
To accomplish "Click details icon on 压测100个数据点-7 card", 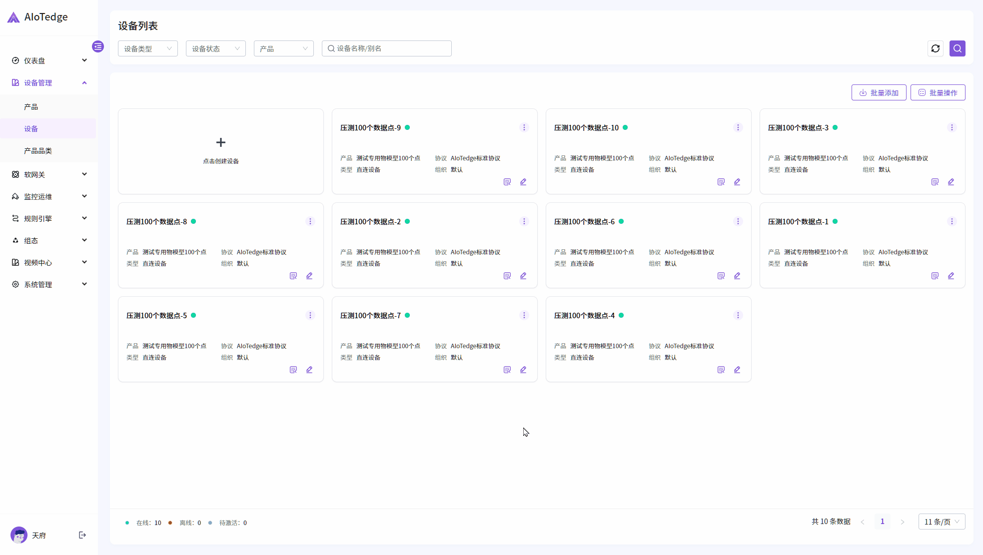I will (507, 370).
